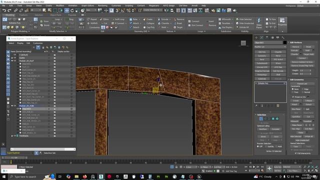Toggle the Percent Snap icon
The width and height of the screenshot is (320, 180).
coord(128,10)
